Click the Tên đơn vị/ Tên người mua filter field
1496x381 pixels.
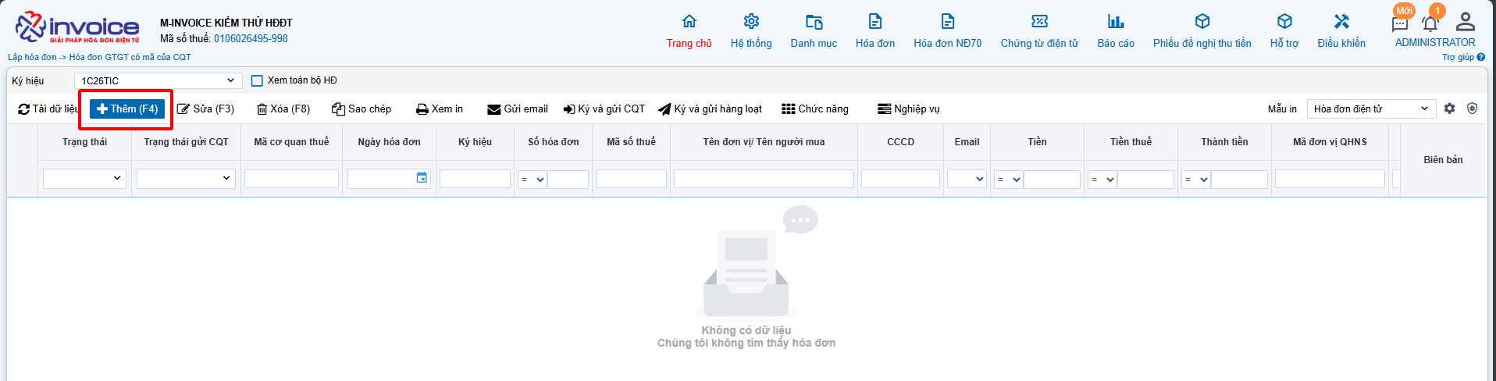coord(763,179)
